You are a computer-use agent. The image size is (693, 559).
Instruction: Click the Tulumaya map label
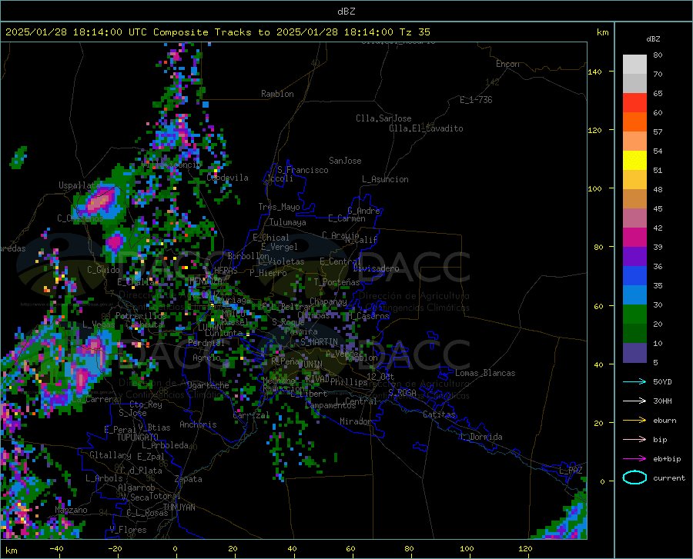[x=288, y=222]
